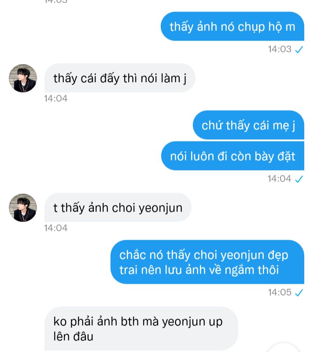The width and height of the screenshot is (317, 352).
Task: Select the 'thấy ảnh nó chụp hộ m' message
Action: click(x=232, y=26)
